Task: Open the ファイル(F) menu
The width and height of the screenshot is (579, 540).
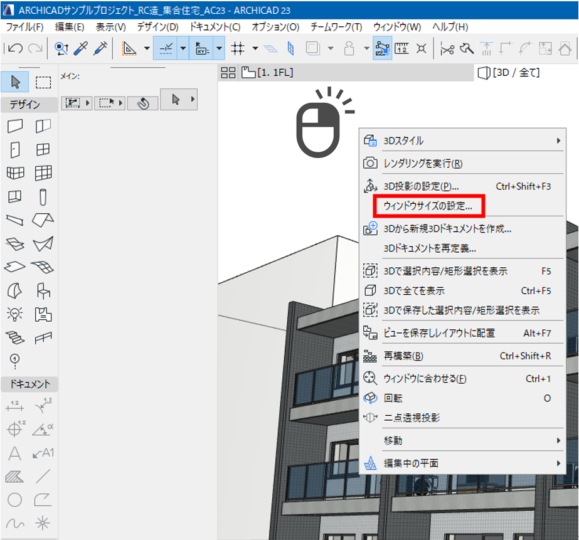Action: click(24, 27)
